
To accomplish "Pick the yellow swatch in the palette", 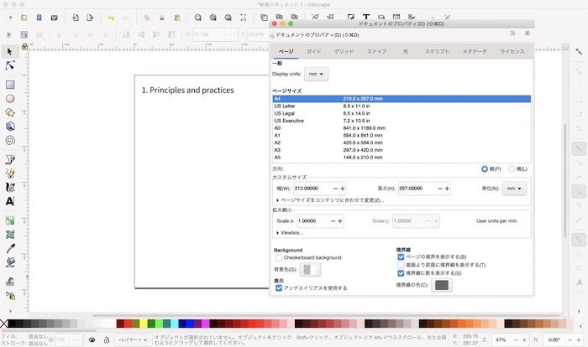I will (144, 324).
